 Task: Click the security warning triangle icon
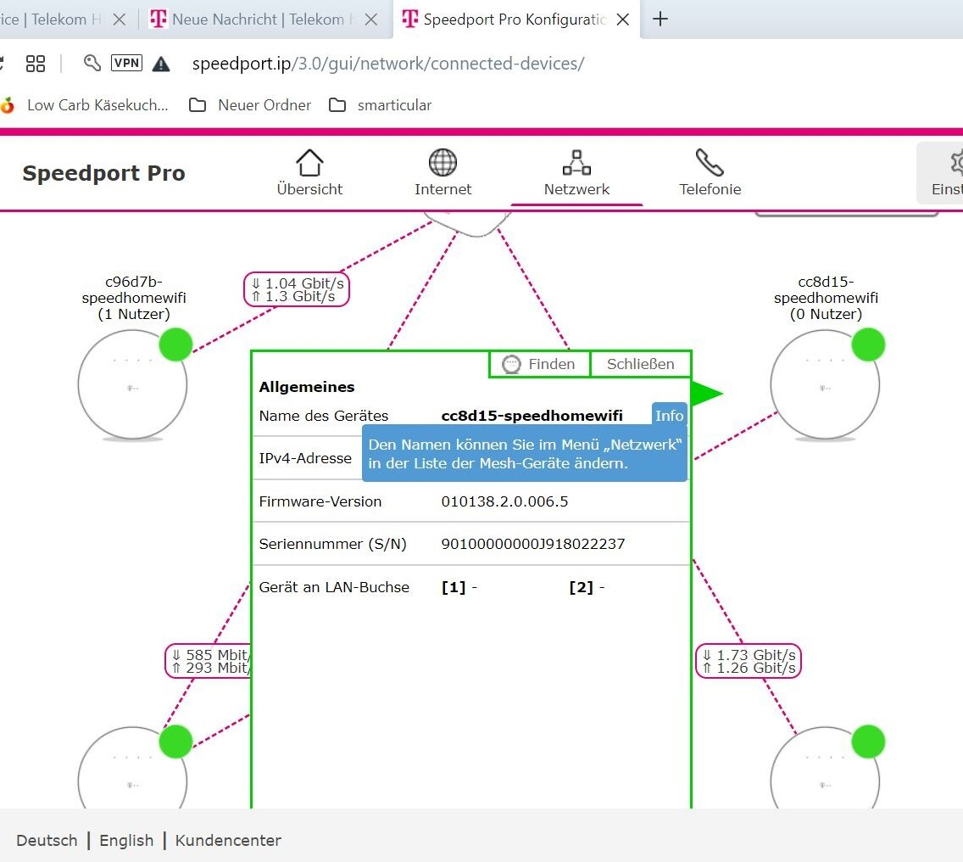tap(161, 64)
